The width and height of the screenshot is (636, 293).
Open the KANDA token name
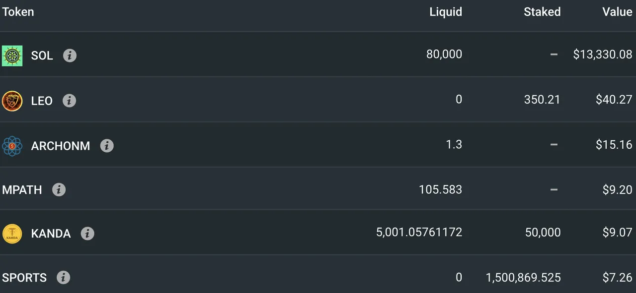51,234
